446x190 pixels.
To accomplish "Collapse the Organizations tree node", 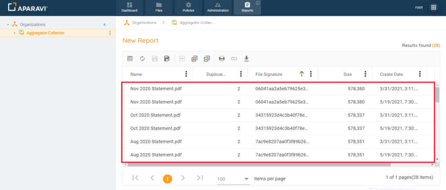I will pos(8,25).
